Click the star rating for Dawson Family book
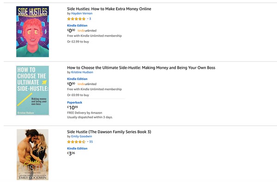 click(76, 142)
